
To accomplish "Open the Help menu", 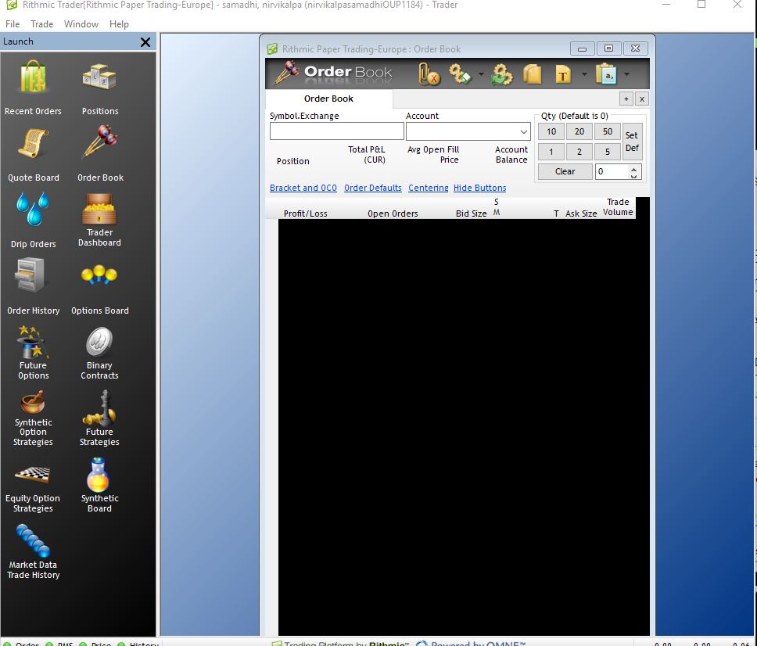I will point(119,24).
